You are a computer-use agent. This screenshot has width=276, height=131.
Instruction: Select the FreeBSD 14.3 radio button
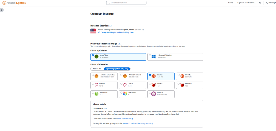[x=150, y=84]
